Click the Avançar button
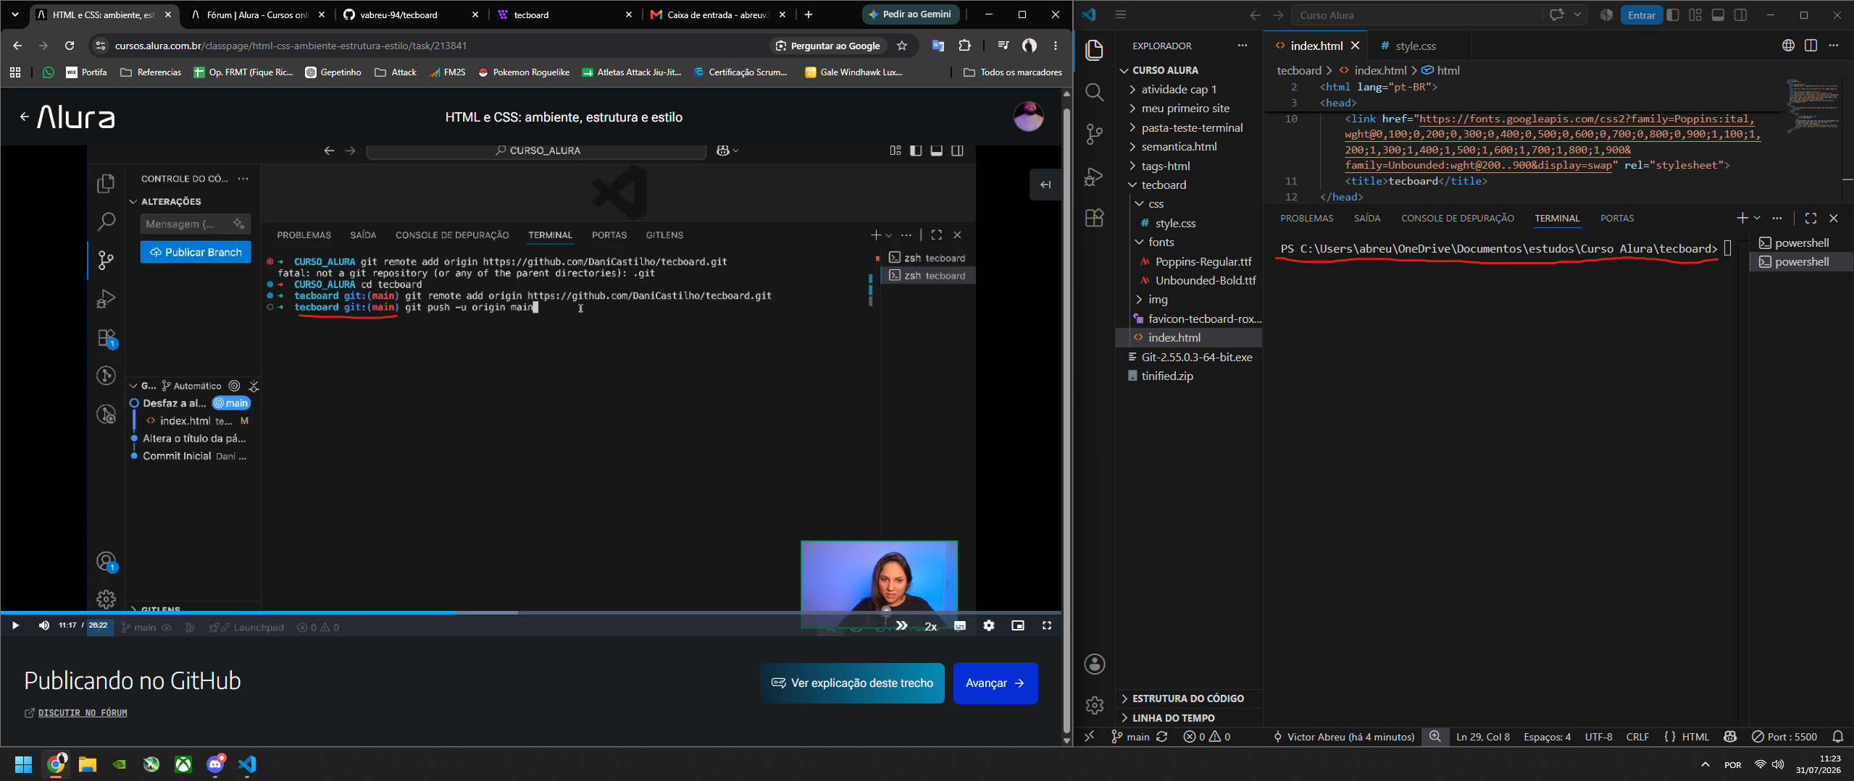The height and width of the screenshot is (781, 1854). pyautogui.click(x=995, y=683)
